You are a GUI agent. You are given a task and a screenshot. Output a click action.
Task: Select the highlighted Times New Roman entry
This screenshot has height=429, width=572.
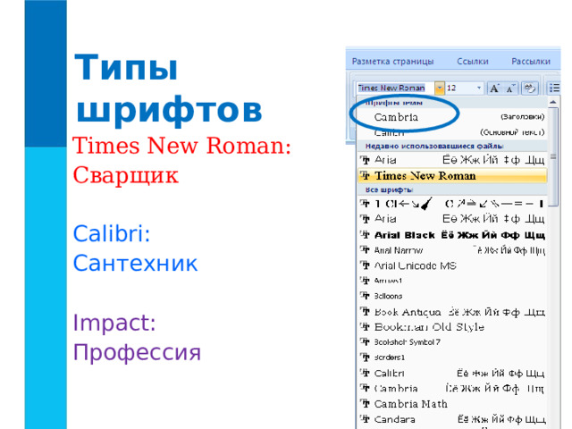tap(452, 176)
